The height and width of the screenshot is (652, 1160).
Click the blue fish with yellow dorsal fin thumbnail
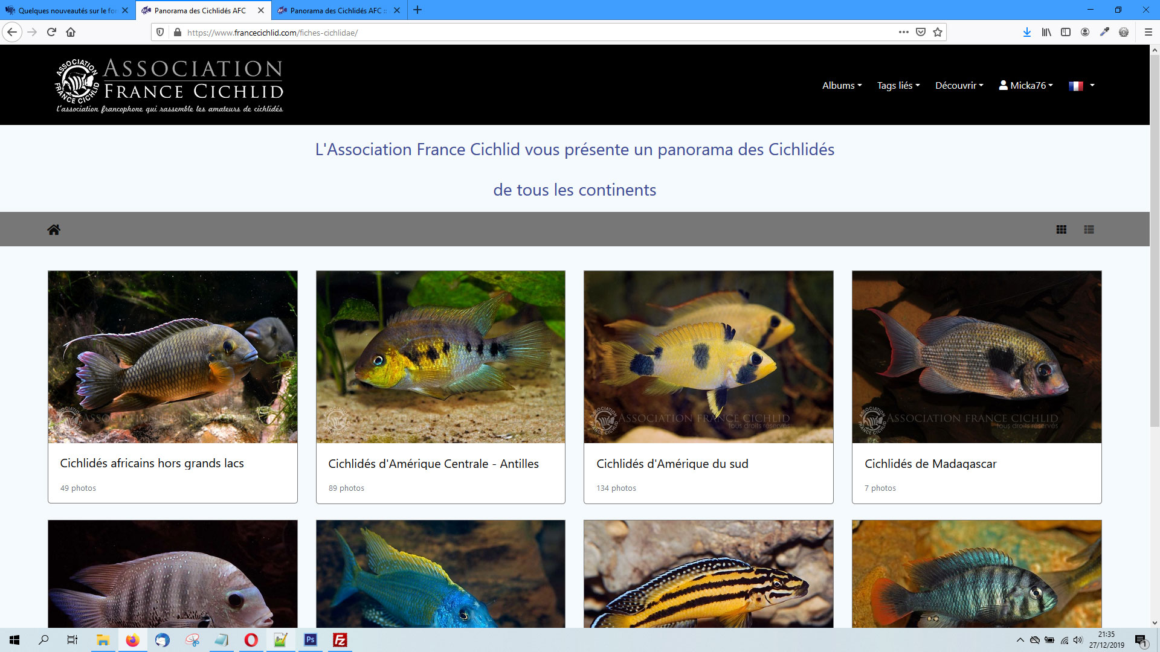coord(440,574)
